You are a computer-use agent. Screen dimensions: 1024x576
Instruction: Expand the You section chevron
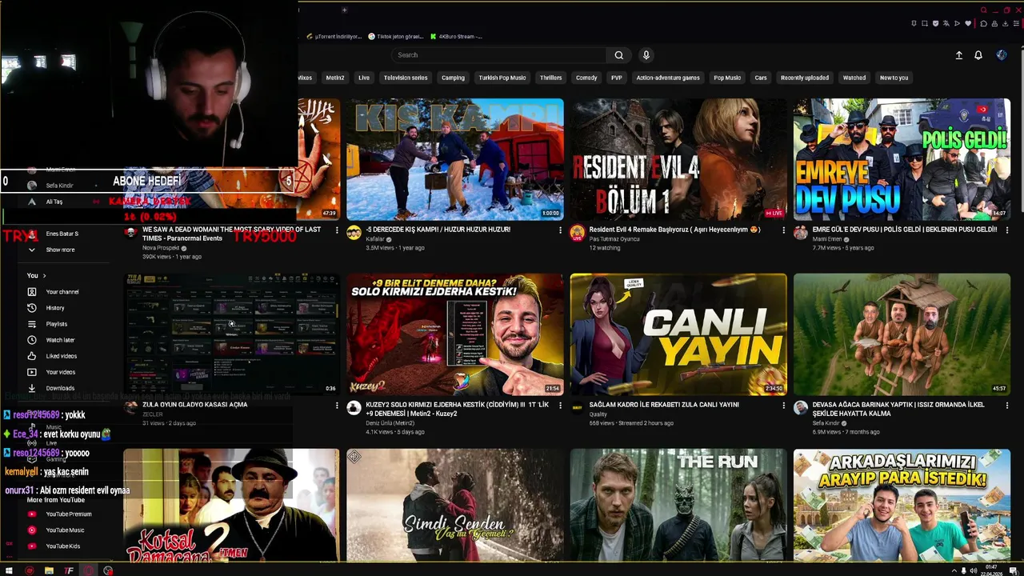point(45,276)
